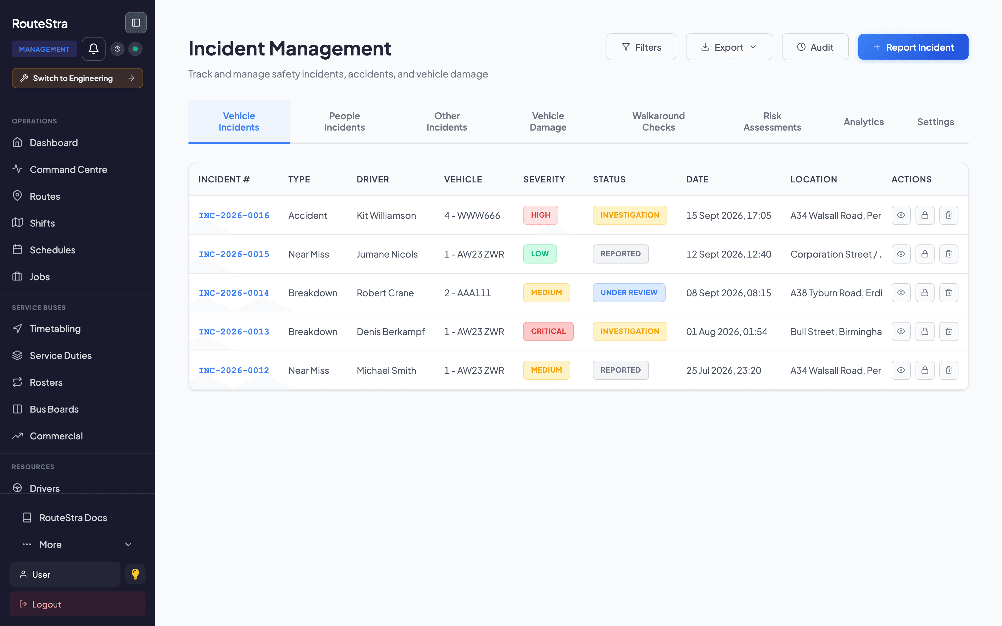The width and height of the screenshot is (1002, 626).
Task: Click Switch to Engineering
Action: (x=78, y=78)
